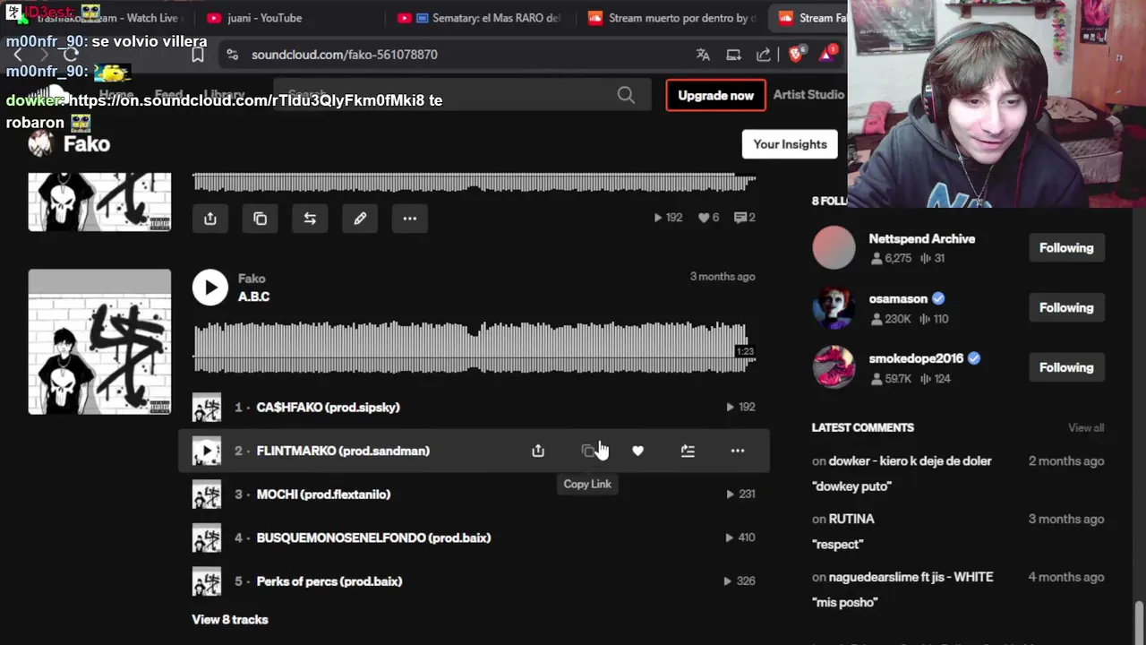Click the MOCHI track row thumbnail
The image size is (1146, 645).
tap(207, 494)
